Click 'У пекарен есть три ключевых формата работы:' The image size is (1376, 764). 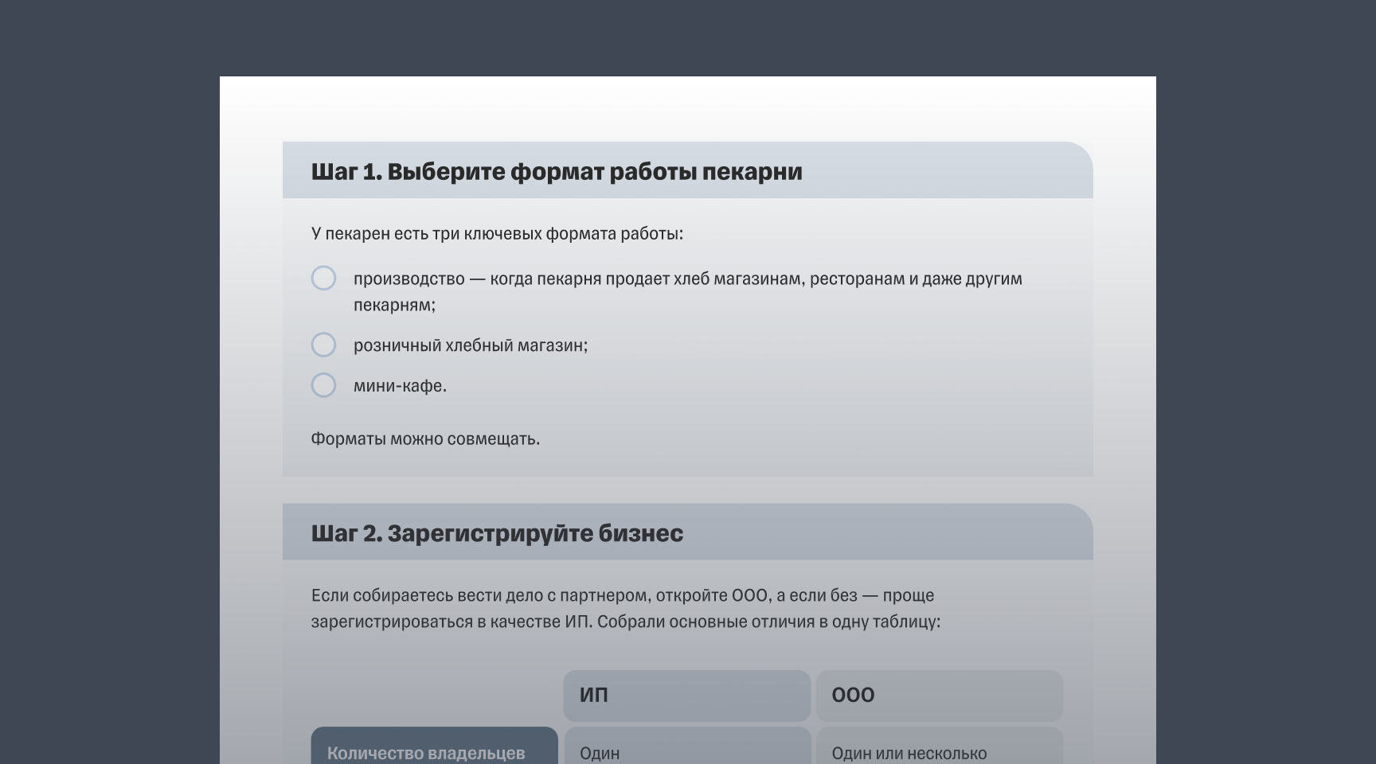[x=497, y=234]
